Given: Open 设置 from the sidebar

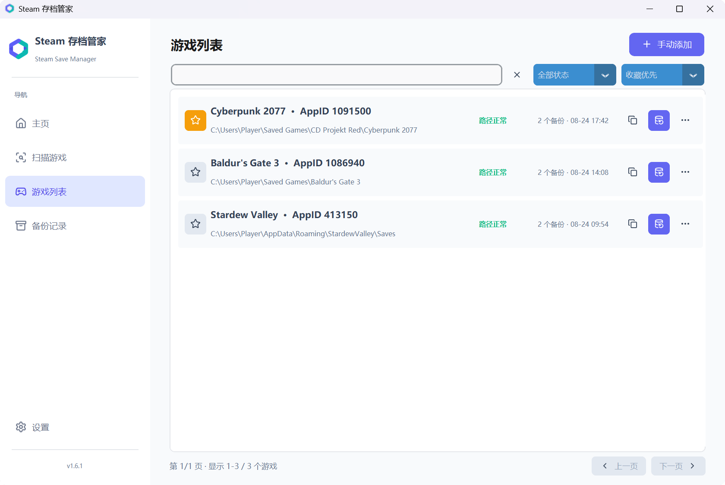Looking at the screenshot, I should (75, 427).
